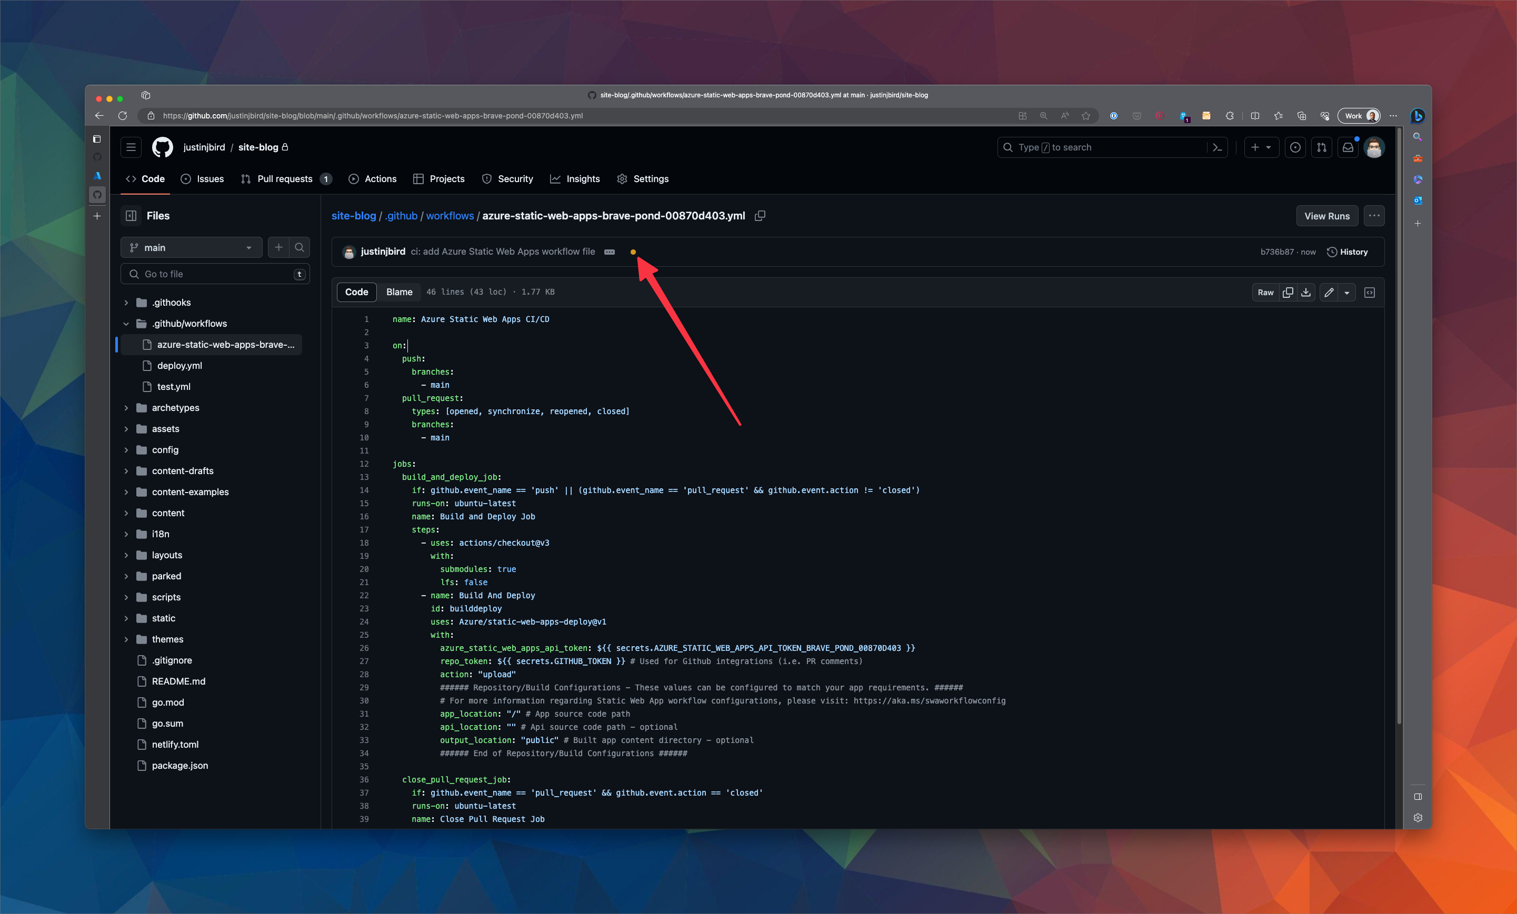Image resolution: width=1517 pixels, height=914 pixels.
Task: Open the site-blog breadcrumb link
Action: click(353, 215)
